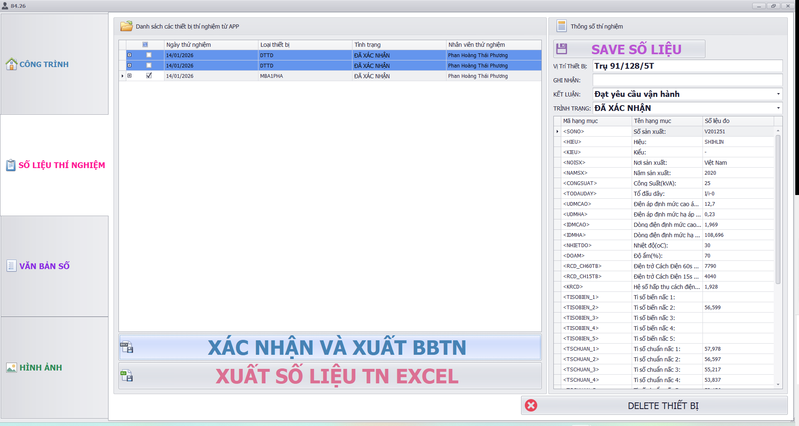Screen dimensions: 799x426
Task: Open the folder icon above device list
Action: (127, 26)
